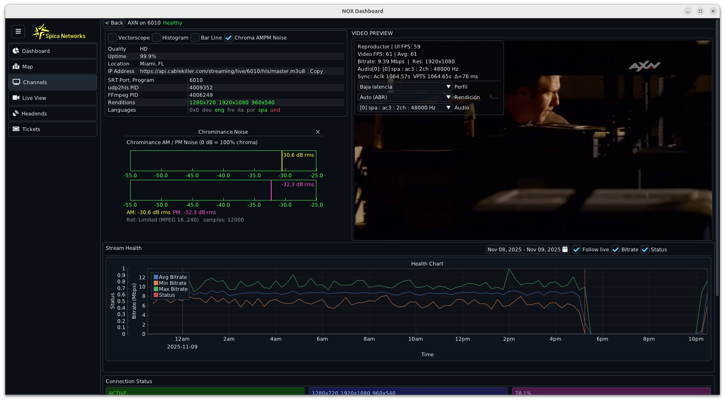Click the Avg Bitrate legend swatch

(156, 277)
